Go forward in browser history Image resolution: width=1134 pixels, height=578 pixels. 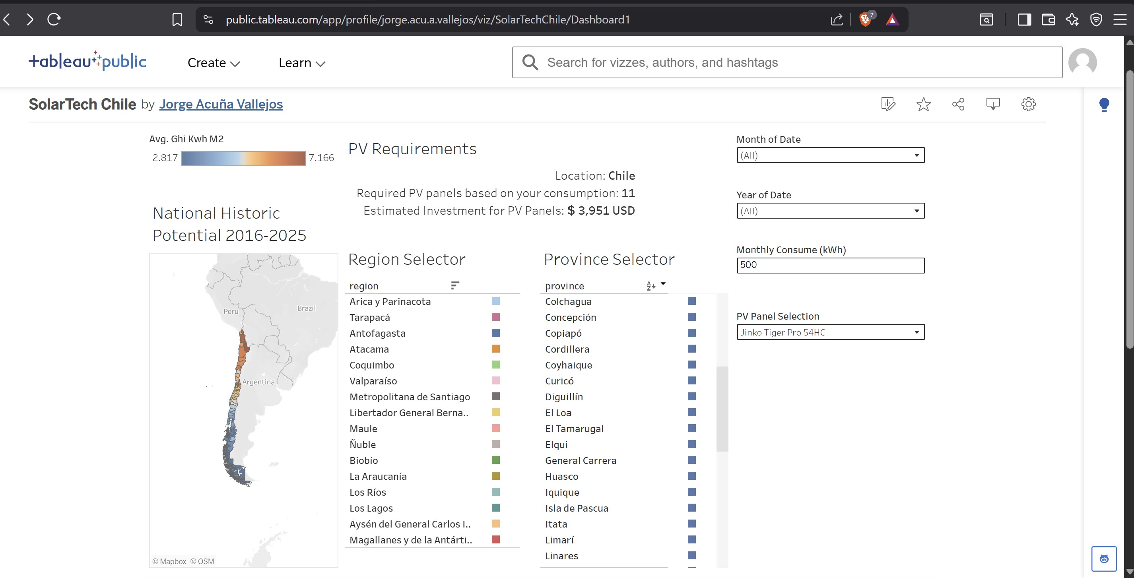click(30, 19)
